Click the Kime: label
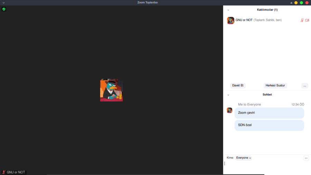The height and width of the screenshot is (175, 311). tap(230, 158)
